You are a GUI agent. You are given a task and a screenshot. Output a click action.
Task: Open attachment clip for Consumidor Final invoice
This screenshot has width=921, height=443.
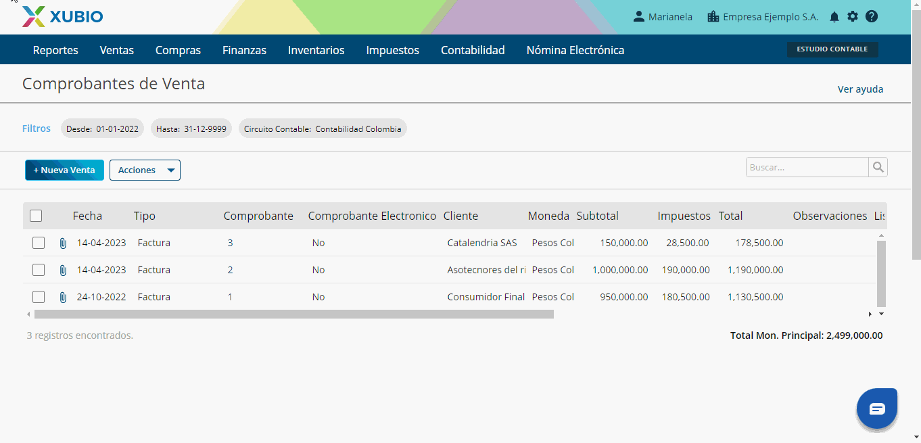click(x=63, y=297)
